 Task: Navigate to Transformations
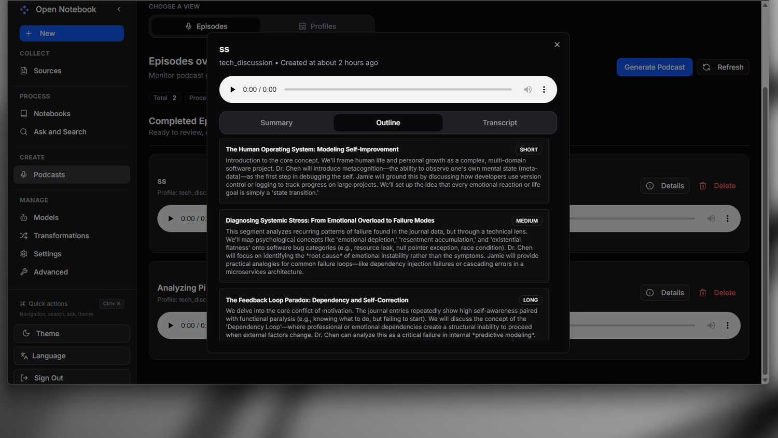click(72, 236)
